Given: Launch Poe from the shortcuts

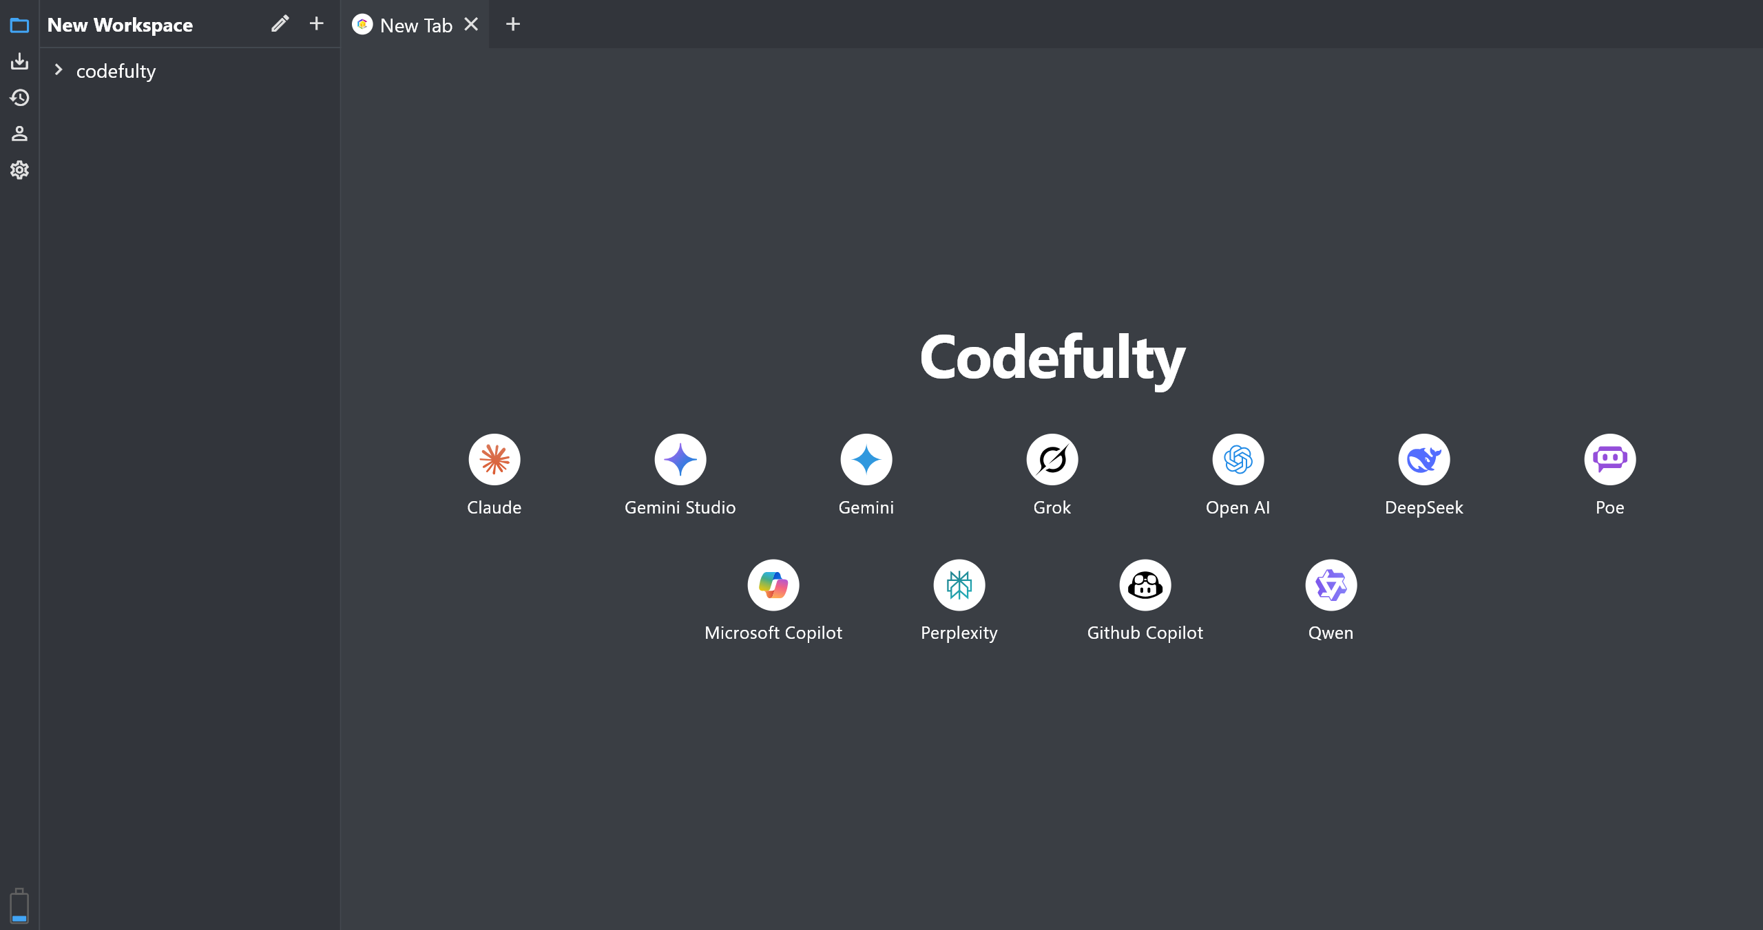Looking at the screenshot, I should point(1609,459).
